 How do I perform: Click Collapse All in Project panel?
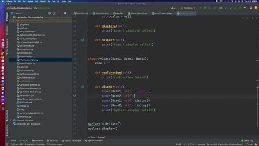[59, 13]
